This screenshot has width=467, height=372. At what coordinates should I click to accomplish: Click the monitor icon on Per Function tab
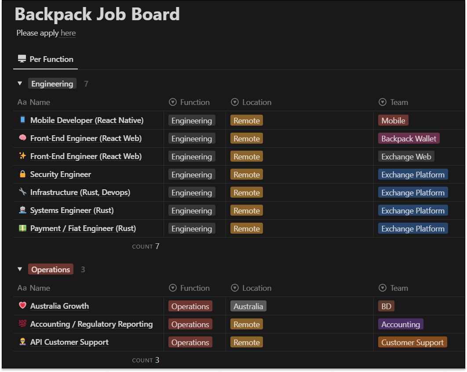22,59
